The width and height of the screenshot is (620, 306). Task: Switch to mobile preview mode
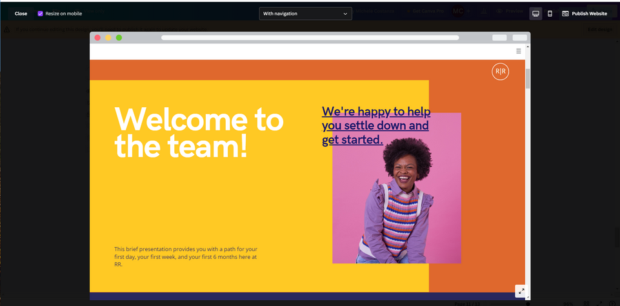tap(550, 14)
